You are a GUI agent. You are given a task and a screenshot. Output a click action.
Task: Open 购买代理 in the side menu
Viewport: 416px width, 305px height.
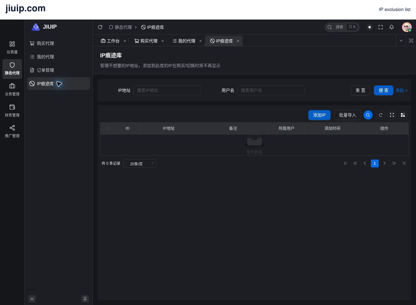coord(59,43)
